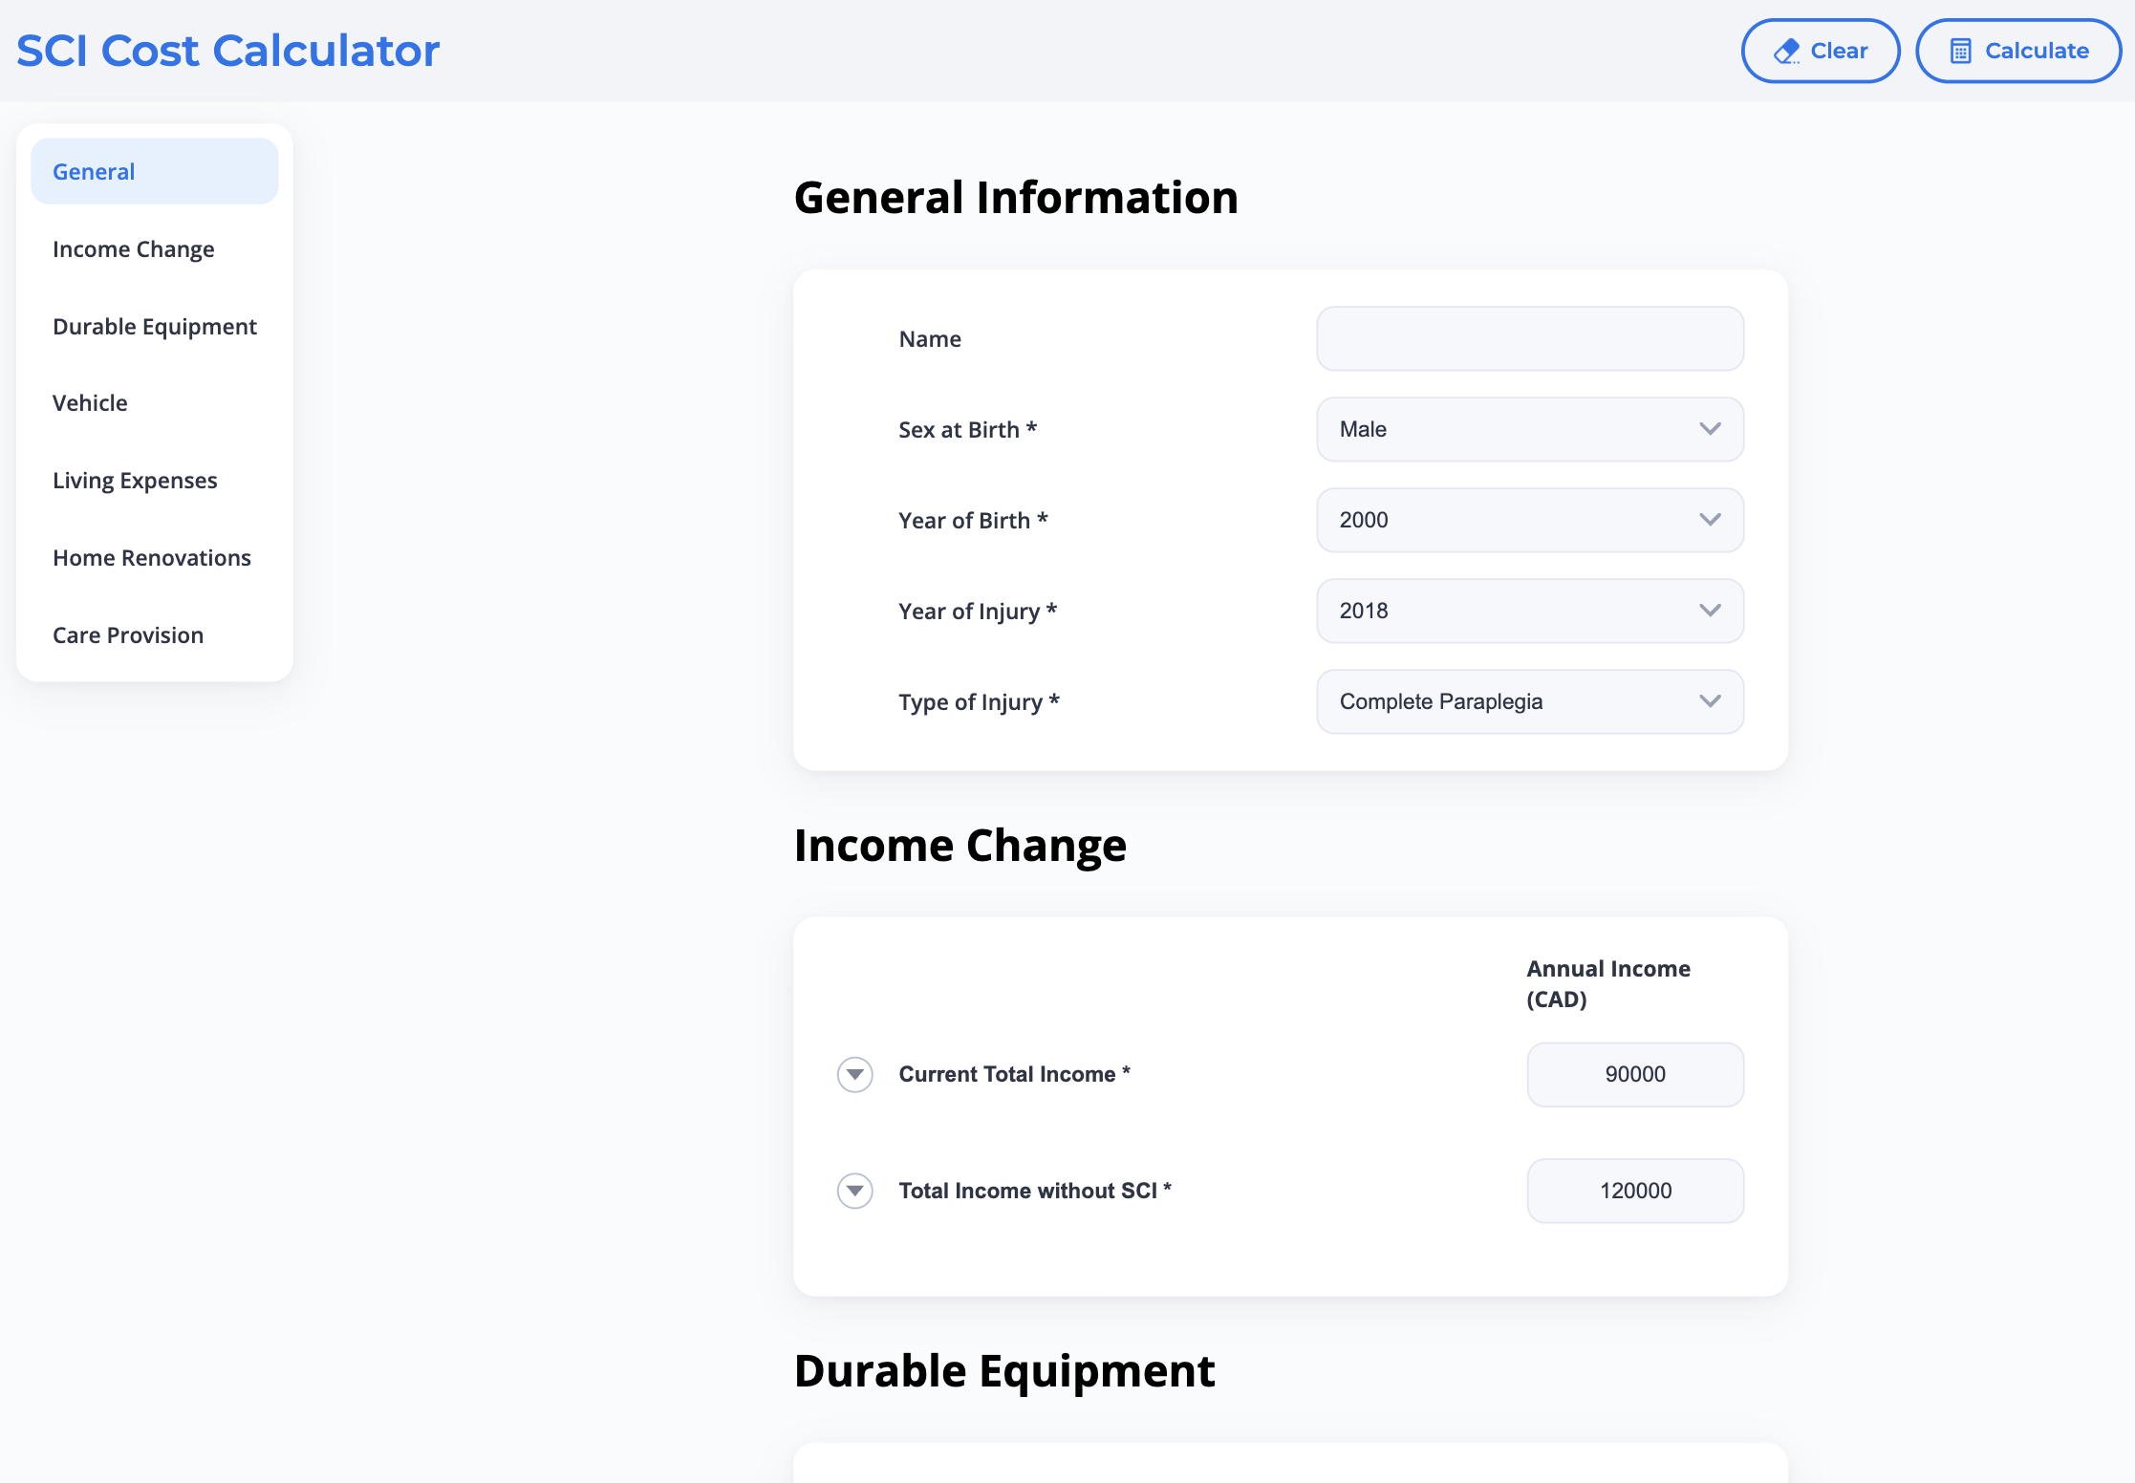Open Care Provision from sidebar

155,634
